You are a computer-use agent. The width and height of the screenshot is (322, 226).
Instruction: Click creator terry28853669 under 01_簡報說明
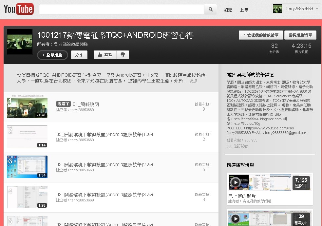coord(82,110)
